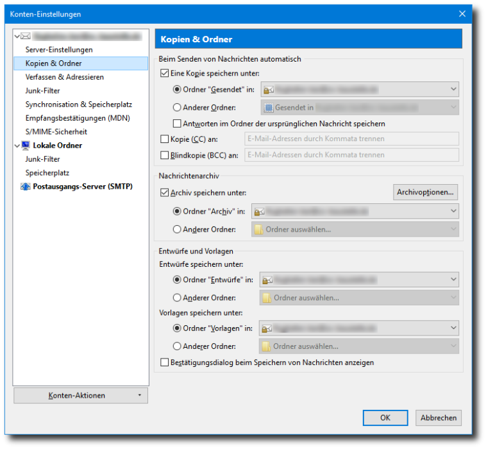Click the mail account envelope icon

(x=26, y=37)
